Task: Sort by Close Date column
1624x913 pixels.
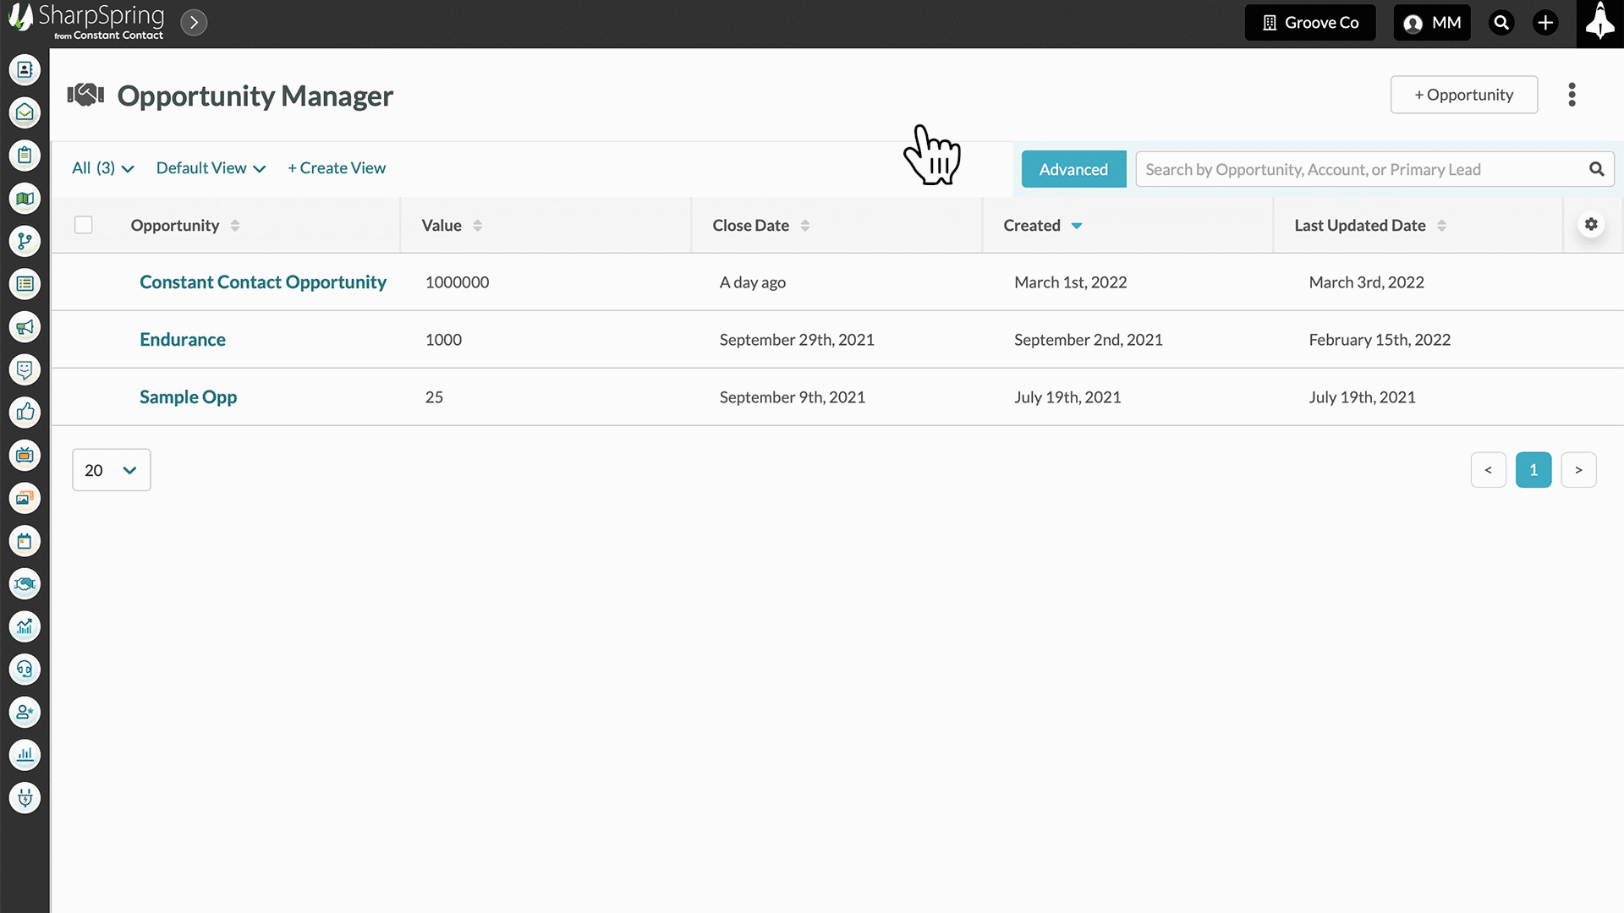Action: coord(761,226)
